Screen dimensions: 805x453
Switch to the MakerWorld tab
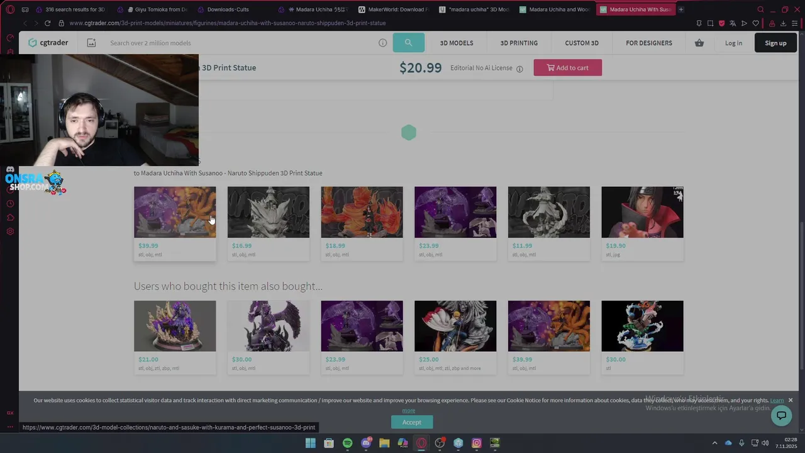click(x=393, y=9)
